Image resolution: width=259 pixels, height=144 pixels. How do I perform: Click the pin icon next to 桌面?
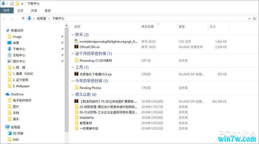[62, 43]
